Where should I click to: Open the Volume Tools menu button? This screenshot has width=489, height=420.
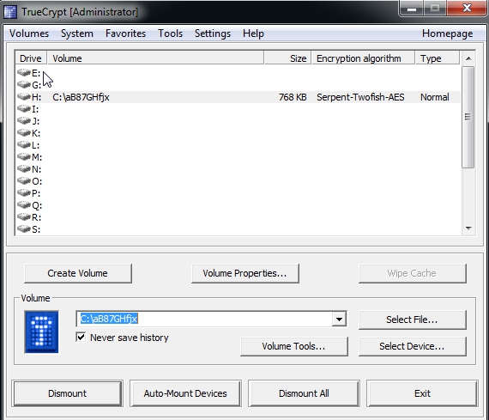tap(293, 346)
